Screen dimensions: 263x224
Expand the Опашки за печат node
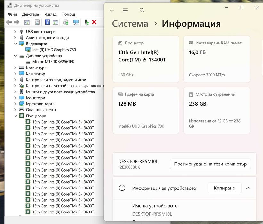tap(15, 110)
